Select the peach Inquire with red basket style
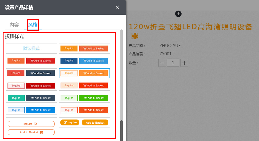This screenshot has height=141, width=259. pos(84,86)
